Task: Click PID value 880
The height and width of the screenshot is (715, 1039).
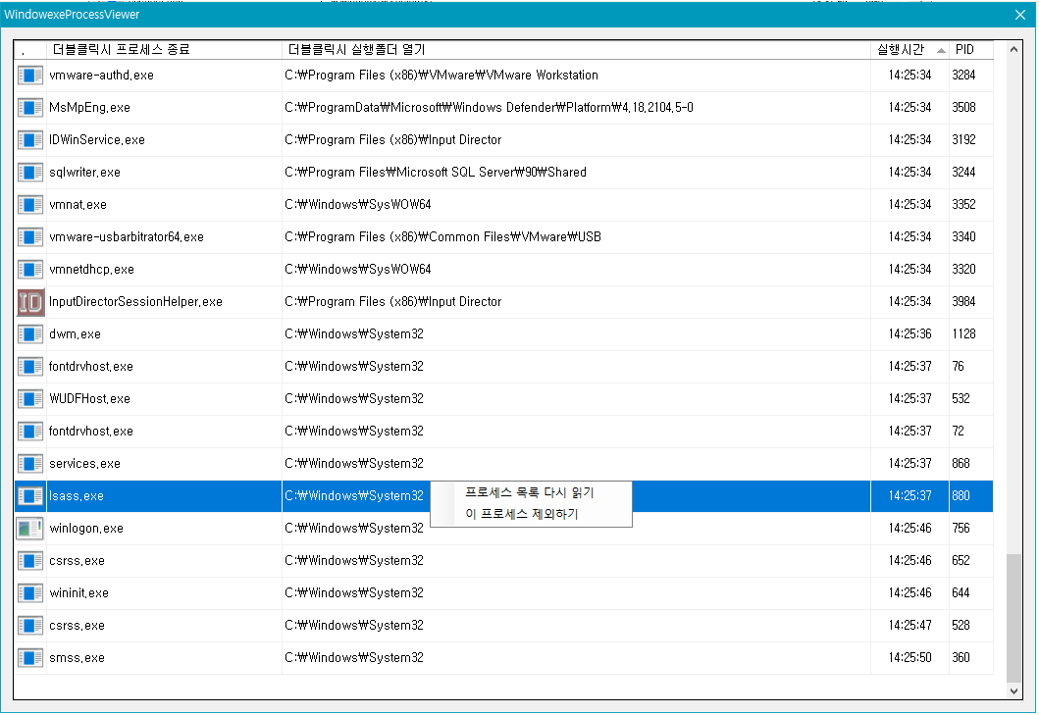Action: (961, 496)
